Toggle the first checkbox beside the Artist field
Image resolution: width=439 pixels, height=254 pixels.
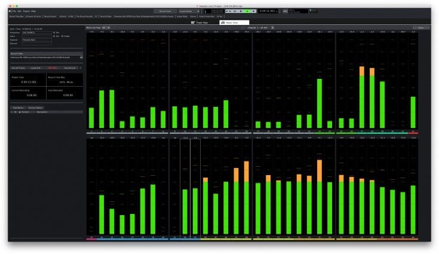[x=54, y=36]
